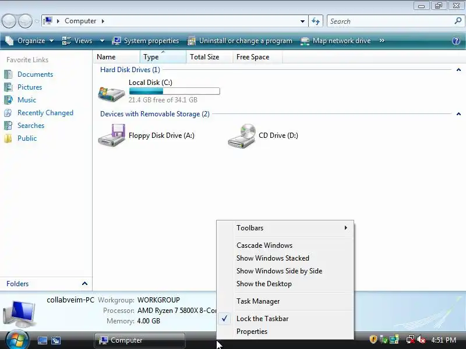466x349 pixels.
Task: Collapse the Hard Disk Drives group
Action: pos(458,70)
